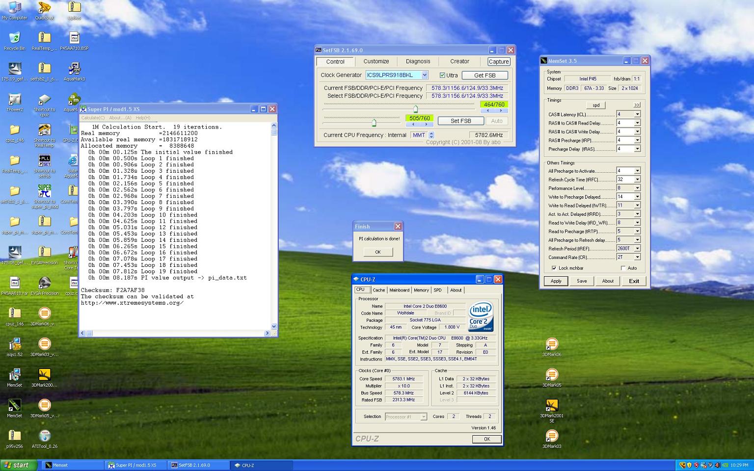Image resolution: width=754 pixels, height=471 pixels.
Task: Select the EVGA Precision application icon
Action: click(45, 286)
